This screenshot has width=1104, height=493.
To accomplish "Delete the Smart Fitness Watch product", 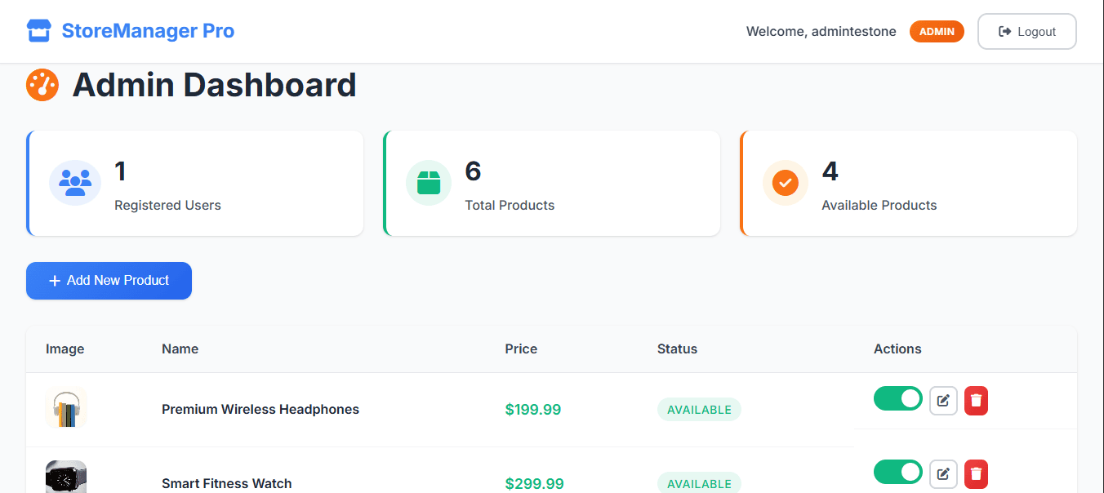I will tap(976, 473).
